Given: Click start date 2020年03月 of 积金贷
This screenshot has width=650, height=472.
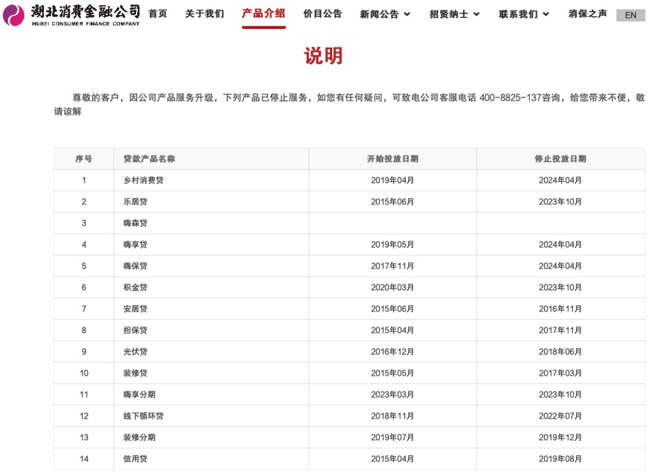Looking at the screenshot, I should point(392,287).
